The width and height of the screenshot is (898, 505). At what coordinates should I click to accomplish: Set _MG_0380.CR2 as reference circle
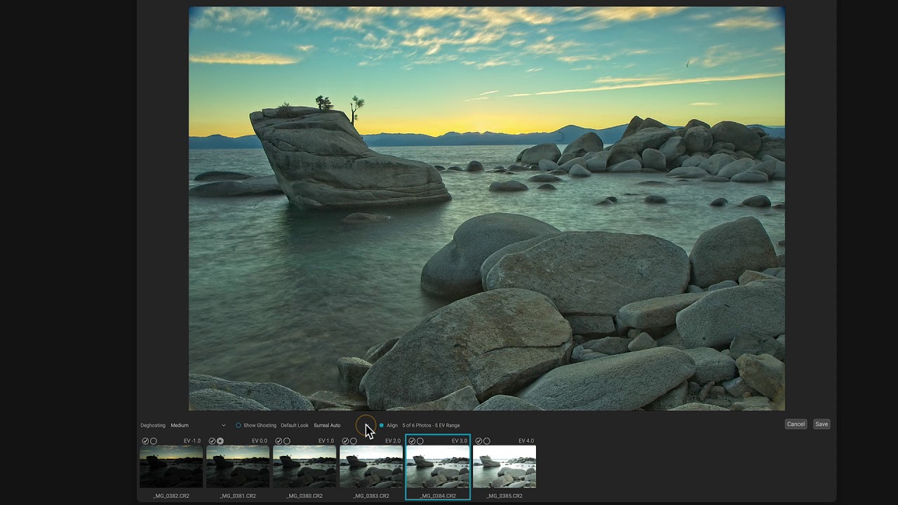click(x=287, y=441)
